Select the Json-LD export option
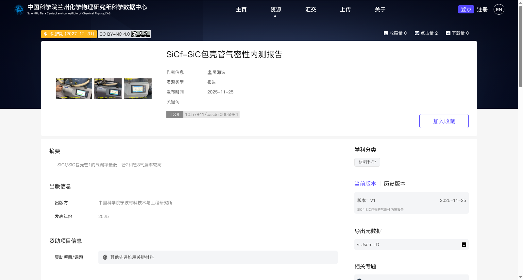This screenshot has width=523, height=280. click(x=411, y=245)
